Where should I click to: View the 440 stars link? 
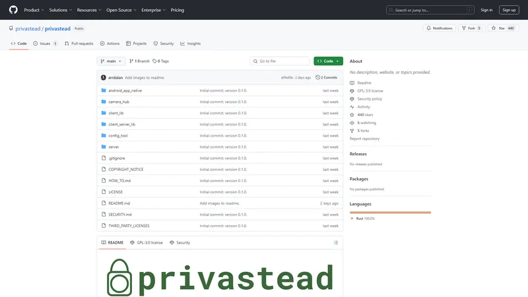click(365, 115)
